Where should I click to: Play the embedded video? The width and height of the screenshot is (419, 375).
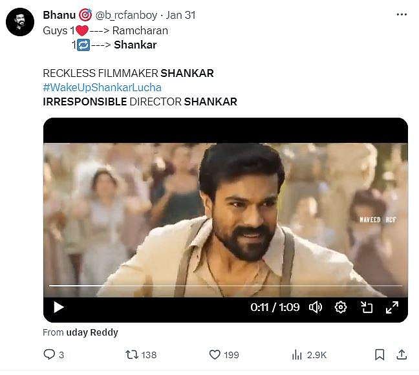pyautogui.click(x=58, y=307)
